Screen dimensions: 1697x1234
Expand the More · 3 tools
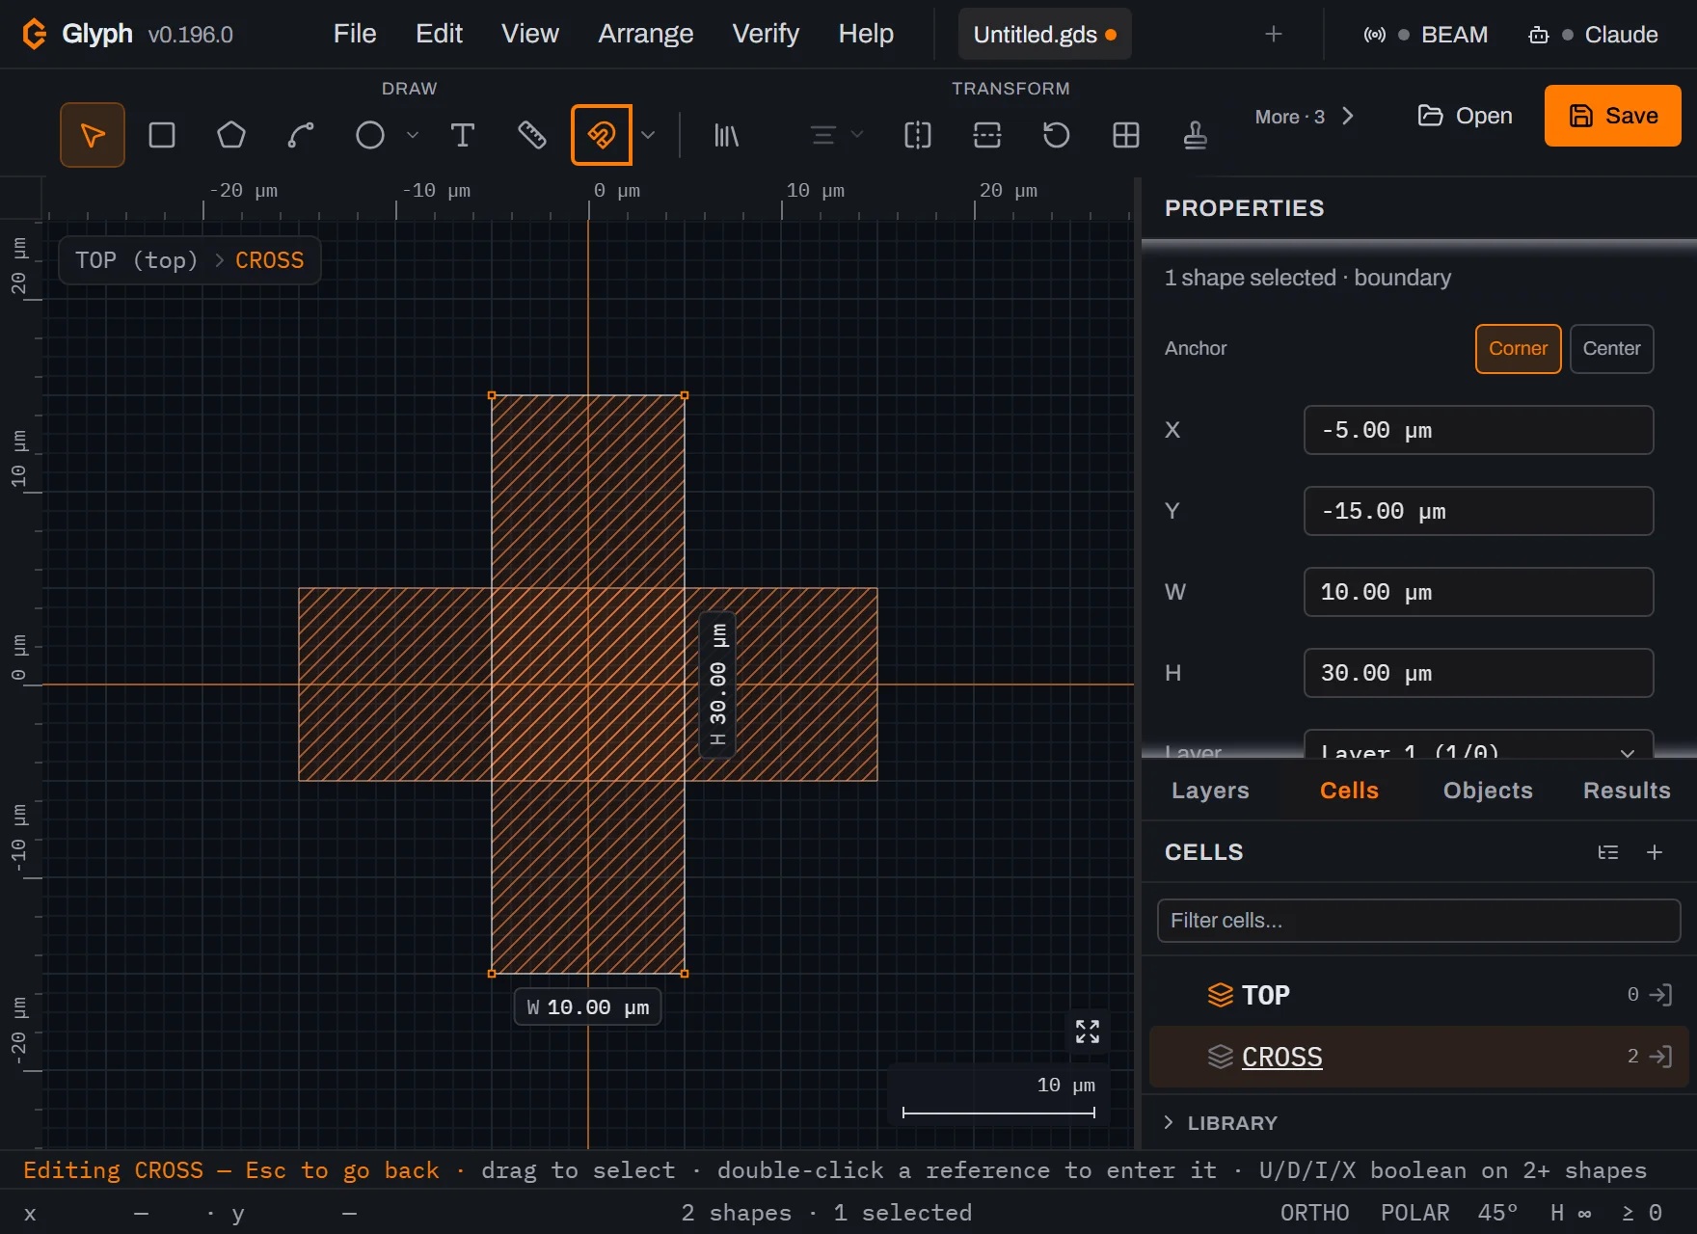[1305, 117]
